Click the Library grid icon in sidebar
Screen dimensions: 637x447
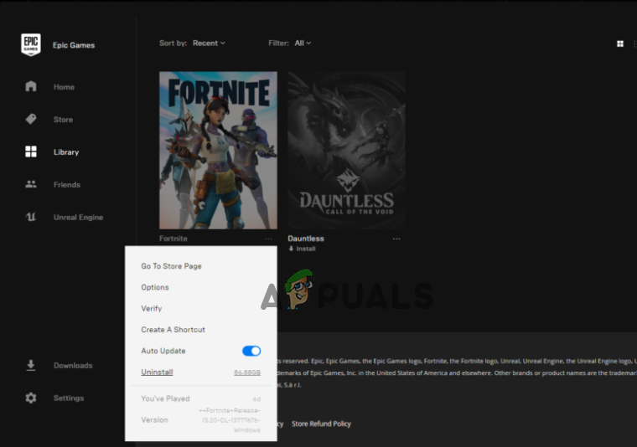(x=31, y=152)
